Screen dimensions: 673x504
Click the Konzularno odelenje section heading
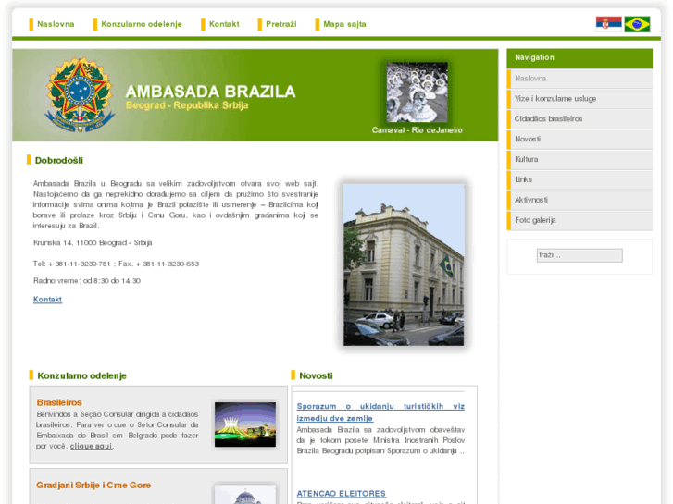[x=81, y=375]
